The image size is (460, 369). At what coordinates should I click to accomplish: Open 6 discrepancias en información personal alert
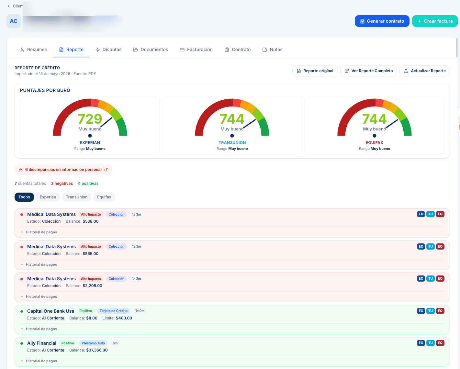coord(63,170)
